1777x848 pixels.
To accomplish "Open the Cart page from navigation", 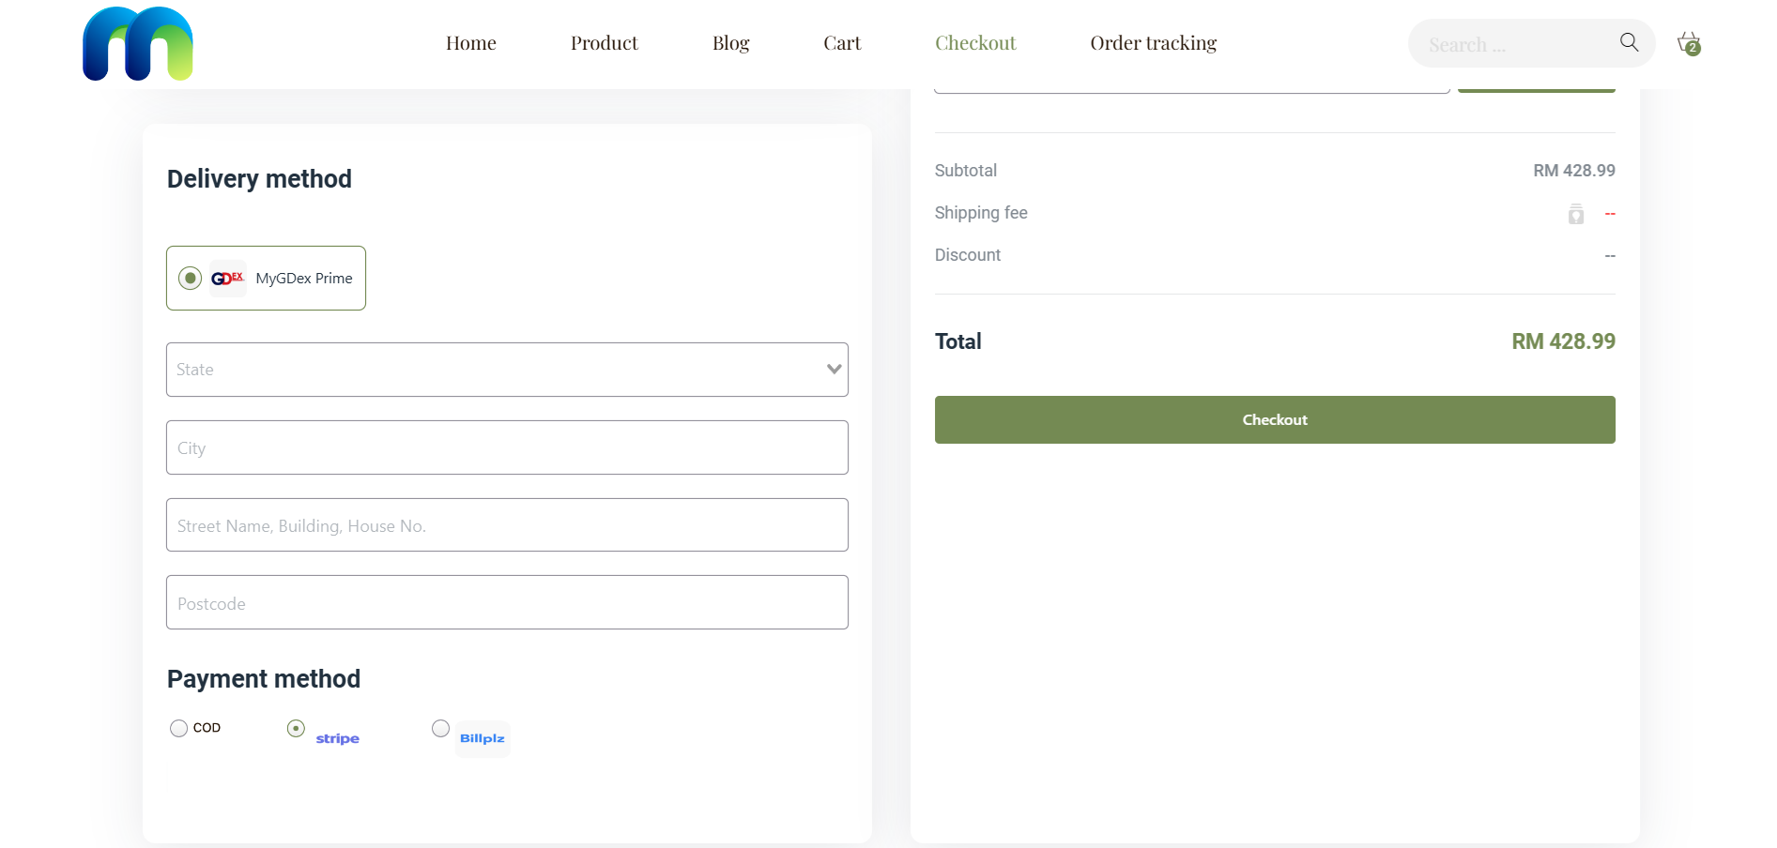I will pyautogui.click(x=841, y=43).
